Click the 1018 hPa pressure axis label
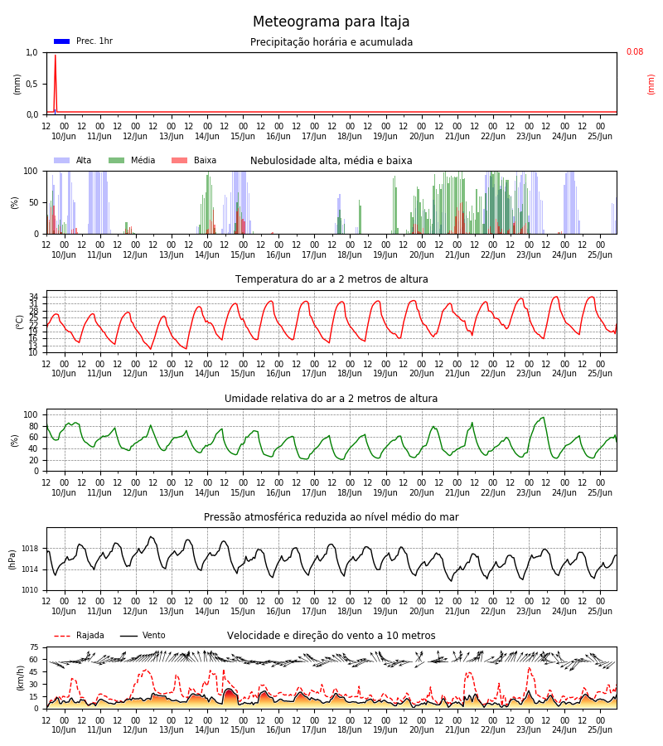Viewport: 663px width, 746px height. click(30, 549)
